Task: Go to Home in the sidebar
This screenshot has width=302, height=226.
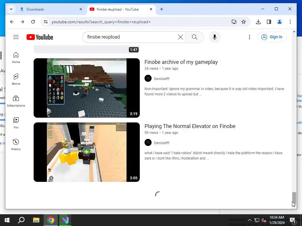Action: click(16, 58)
